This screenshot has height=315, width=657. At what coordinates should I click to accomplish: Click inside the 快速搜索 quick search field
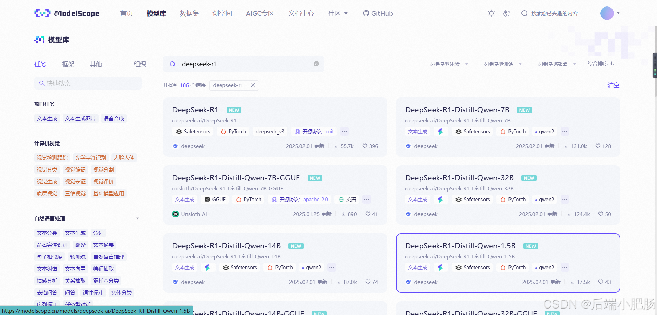tap(88, 83)
